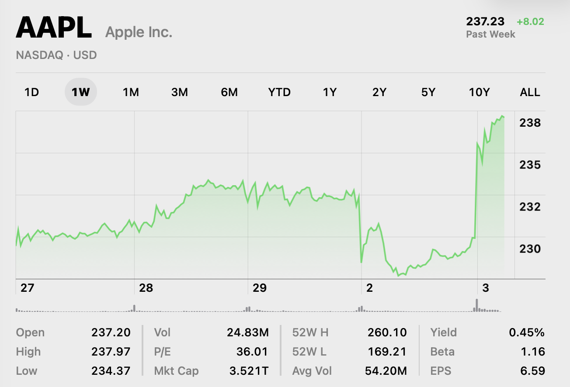
Task: Select the 2Y time range
Action: pyautogui.click(x=379, y=92)
